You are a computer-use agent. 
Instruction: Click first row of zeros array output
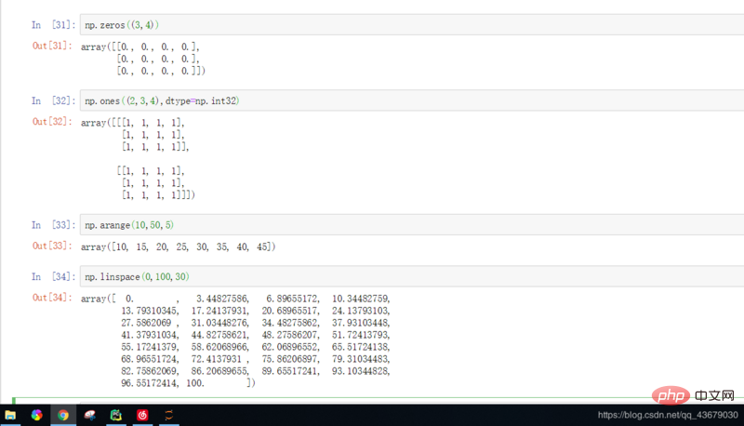[x=140, y=47]
